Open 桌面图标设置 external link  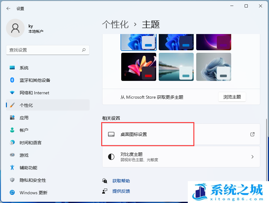tap(252, 134)
